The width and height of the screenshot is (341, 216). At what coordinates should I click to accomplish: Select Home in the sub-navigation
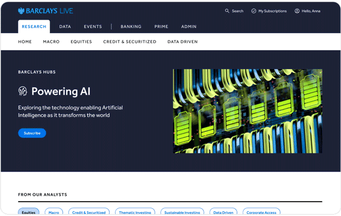point(25,41)
